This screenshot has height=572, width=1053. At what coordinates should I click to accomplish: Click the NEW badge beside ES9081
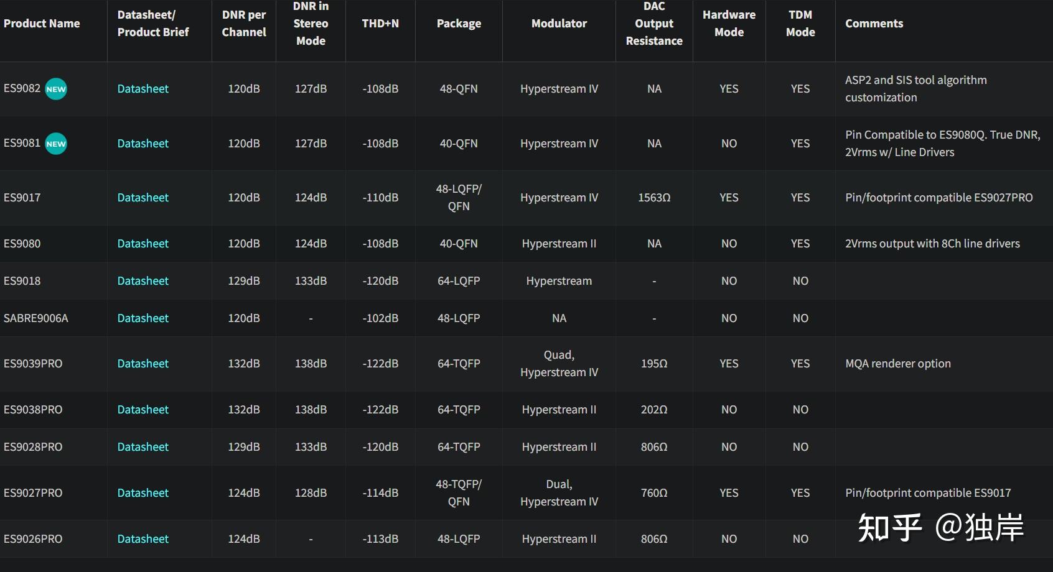pyautogui.click(x=56, y=144)
